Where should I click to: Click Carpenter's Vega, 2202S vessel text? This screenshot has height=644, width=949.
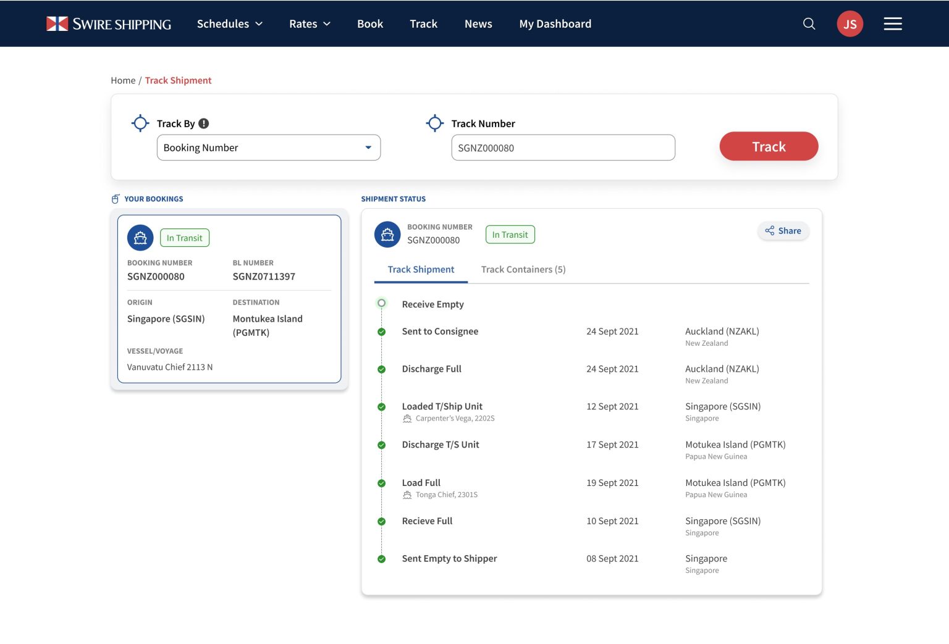coord(455,419)
